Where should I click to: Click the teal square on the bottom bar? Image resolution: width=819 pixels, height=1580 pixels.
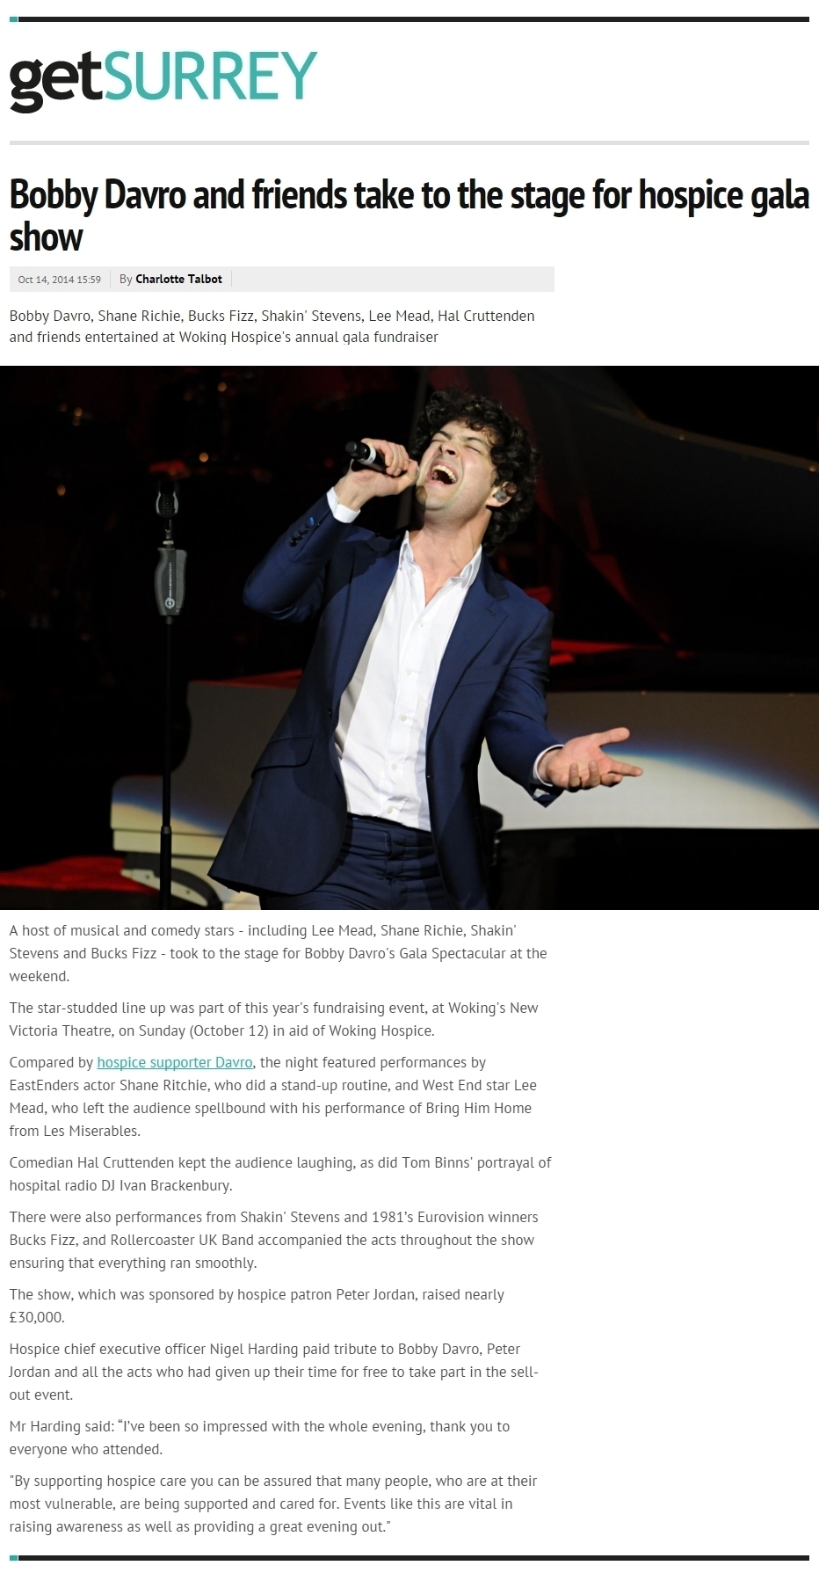(13, 1557)
